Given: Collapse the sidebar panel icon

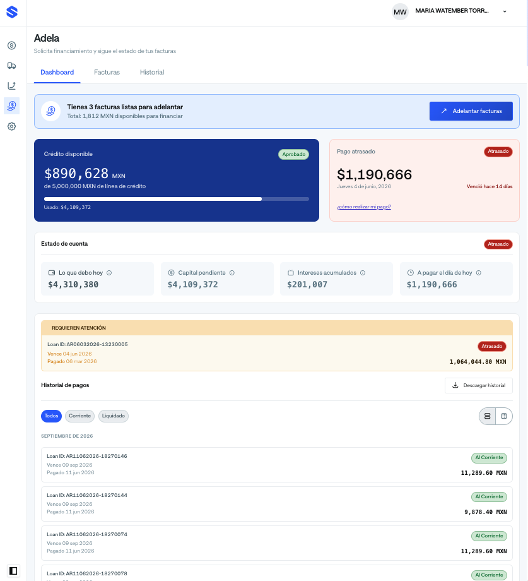Looking at the screenshot, I should 13,571.
